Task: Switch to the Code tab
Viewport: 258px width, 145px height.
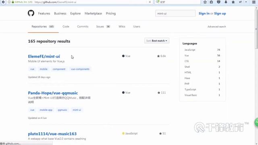Action: (66, 27)
